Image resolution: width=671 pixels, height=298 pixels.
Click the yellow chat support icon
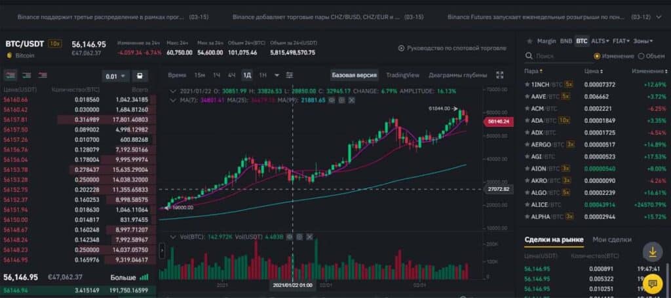(x=652, y=283)
